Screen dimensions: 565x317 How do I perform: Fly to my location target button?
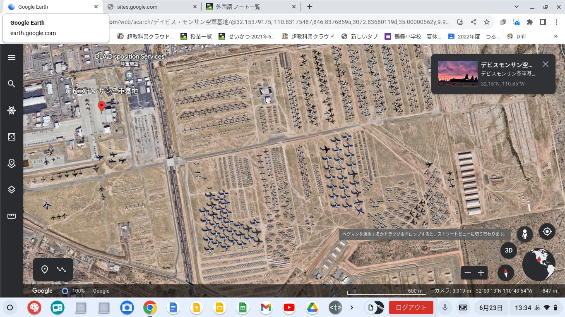coord(547,232)
